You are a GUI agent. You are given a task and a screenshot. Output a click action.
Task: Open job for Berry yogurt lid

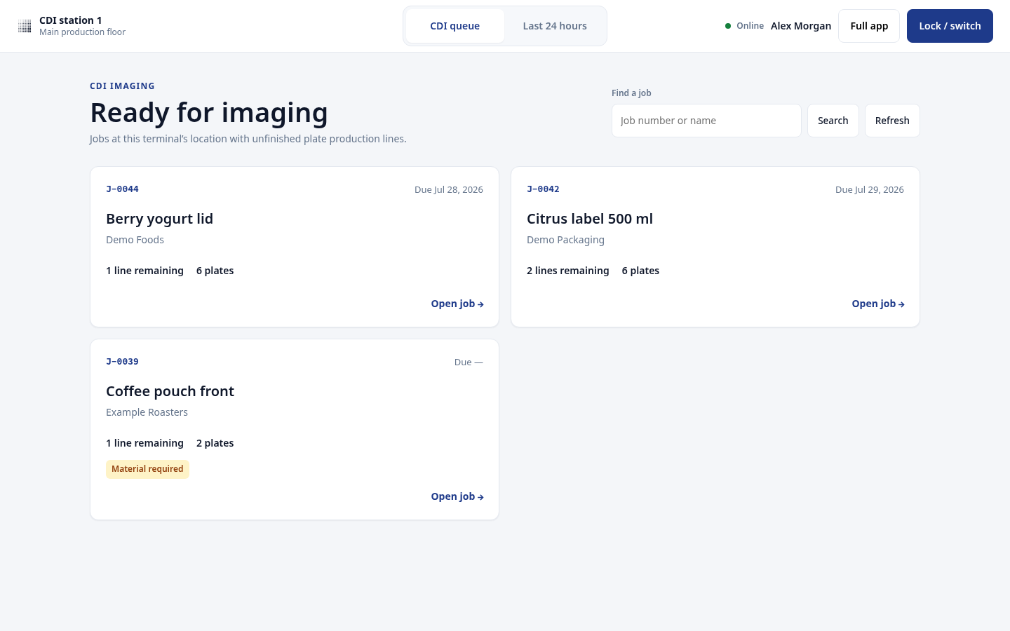pos(457,304)
